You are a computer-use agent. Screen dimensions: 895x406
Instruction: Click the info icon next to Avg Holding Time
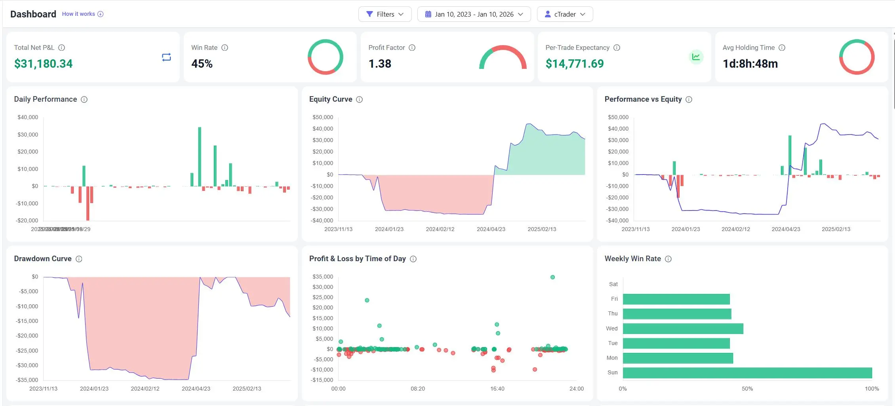tap(782, 47)
